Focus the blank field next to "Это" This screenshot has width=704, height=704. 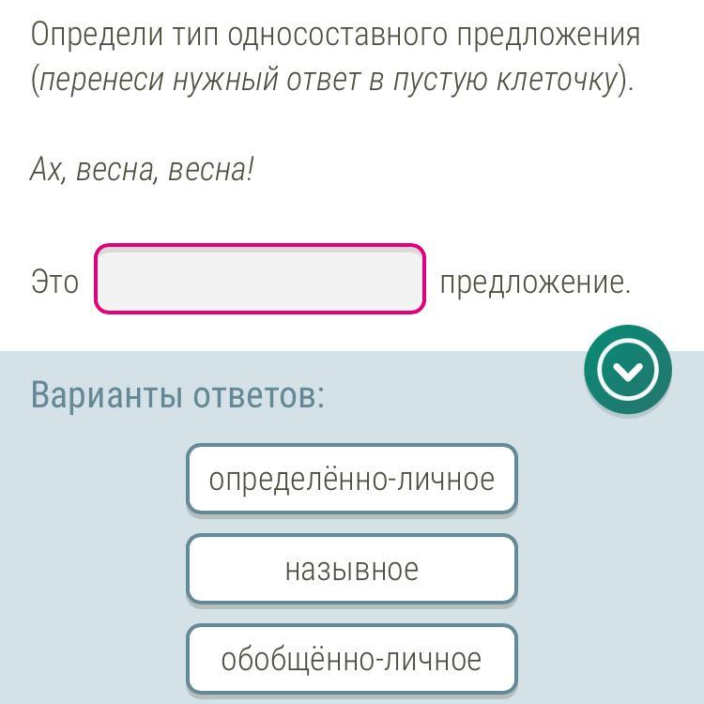pyautogui.click(x=260, y=280)
